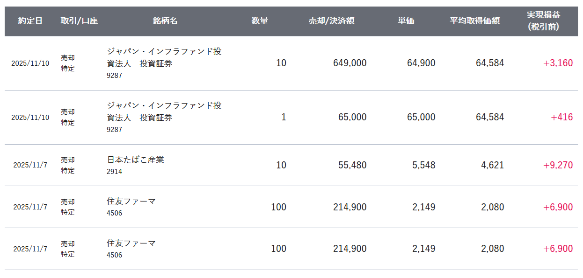The height and width of the screenshot is (278, 583).
Task: Click the +9,270 realized profit value
Action: [558, 165]
